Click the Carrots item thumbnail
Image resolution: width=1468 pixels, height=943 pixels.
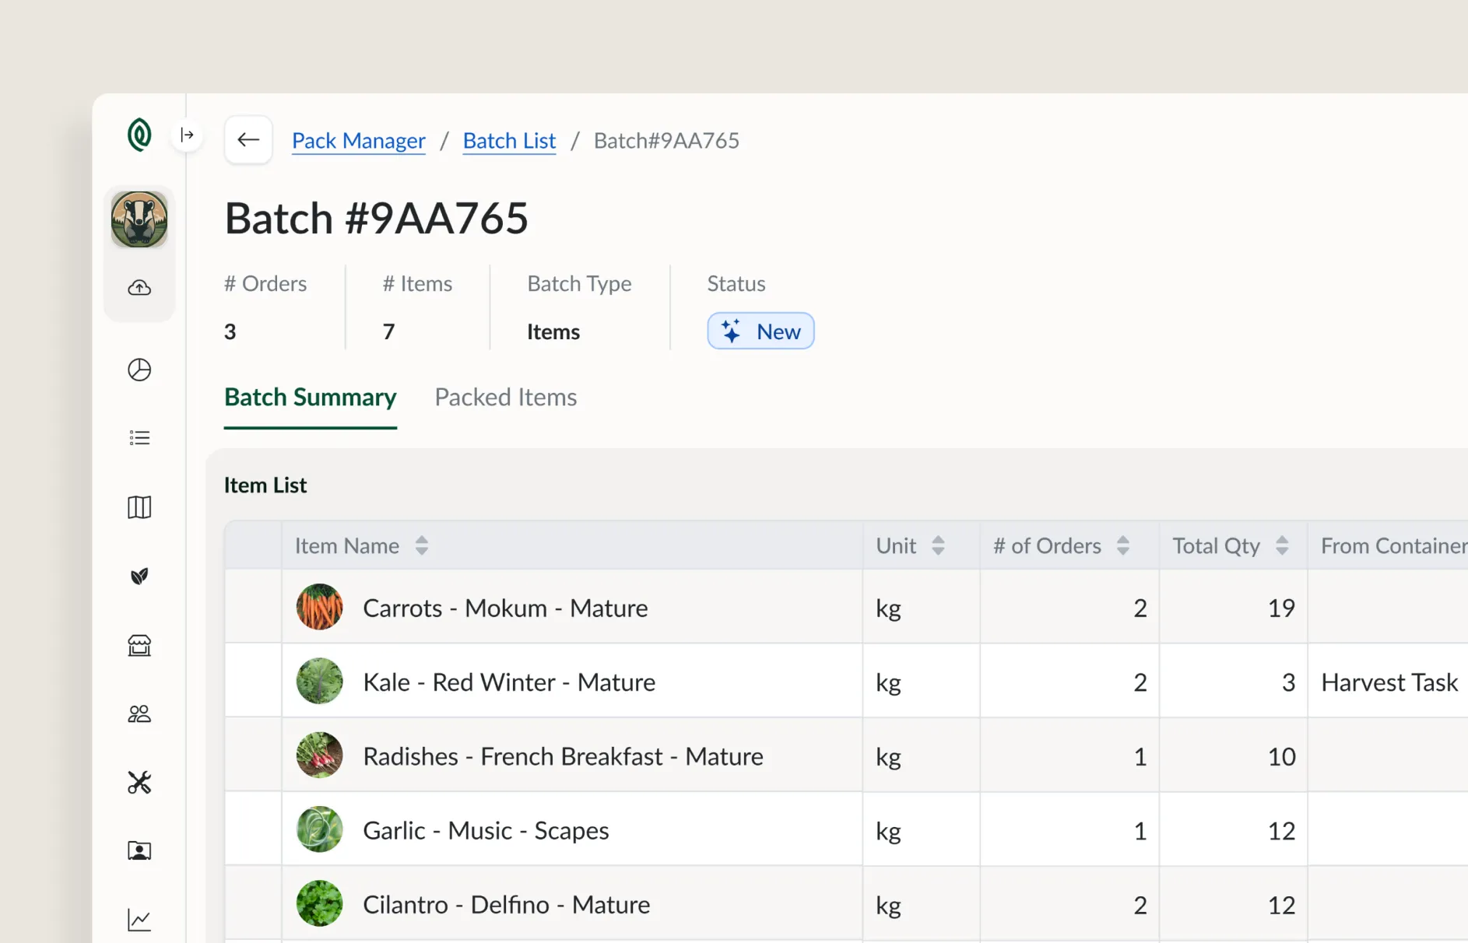tap(319, 607)
